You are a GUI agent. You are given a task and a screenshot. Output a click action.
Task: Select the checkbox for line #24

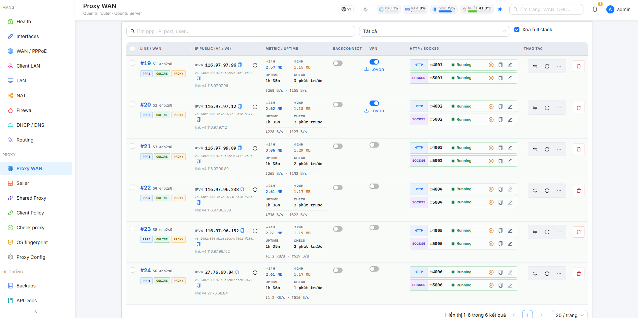click(132, 270)
